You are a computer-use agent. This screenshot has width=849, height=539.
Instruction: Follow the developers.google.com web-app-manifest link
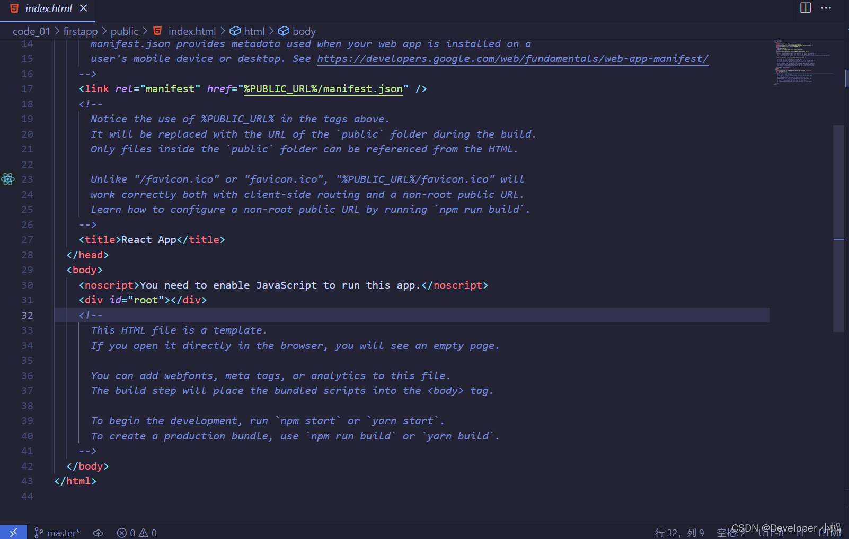pyautogui.click(x=512, y=59)
